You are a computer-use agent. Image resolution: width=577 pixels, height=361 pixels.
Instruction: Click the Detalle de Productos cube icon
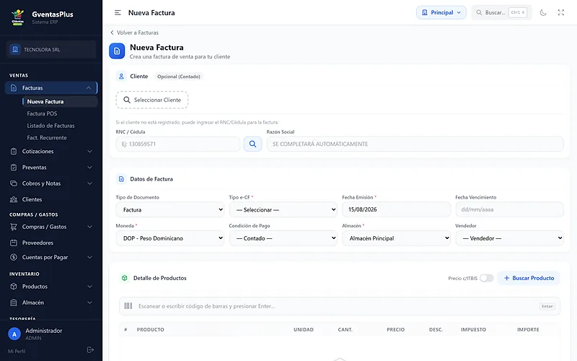click(124, 278)
